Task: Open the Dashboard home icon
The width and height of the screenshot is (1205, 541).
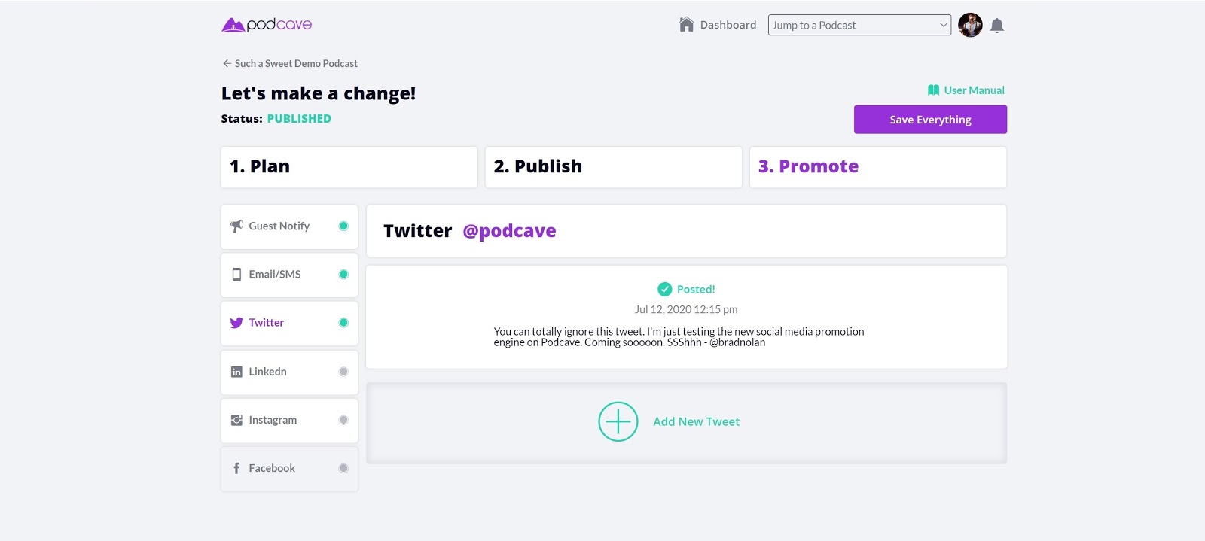Action: pos(686,25)
